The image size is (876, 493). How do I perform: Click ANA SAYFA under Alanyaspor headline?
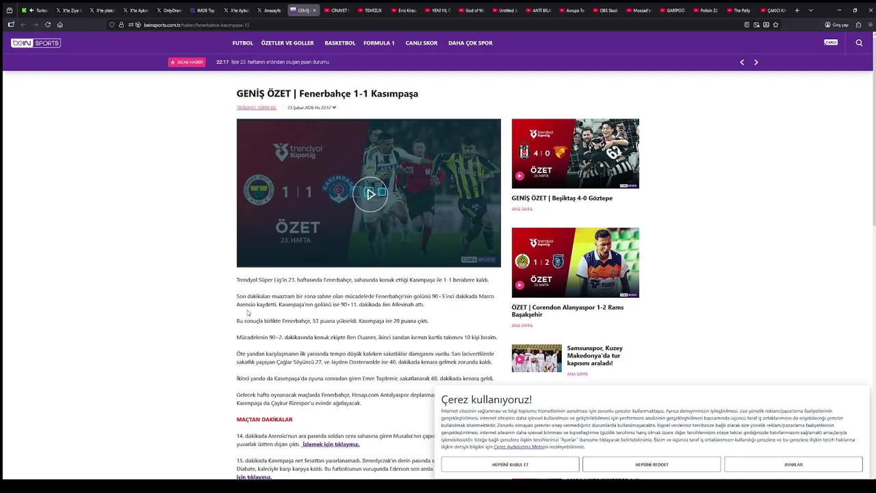tap(522, 325)
